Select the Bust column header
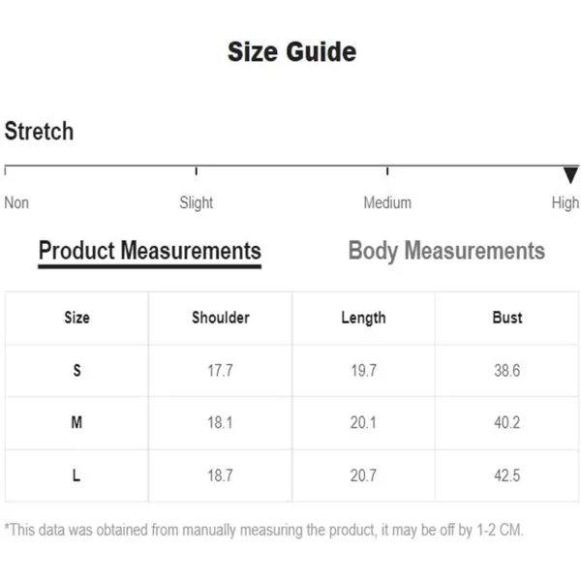581x581 pixels. (x=507, y=318)
